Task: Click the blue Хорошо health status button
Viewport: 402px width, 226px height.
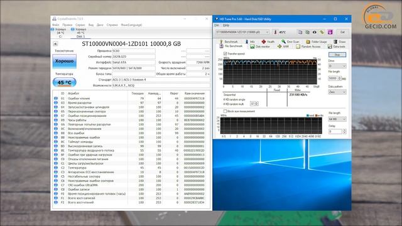Action: click(x=64, y=62)
